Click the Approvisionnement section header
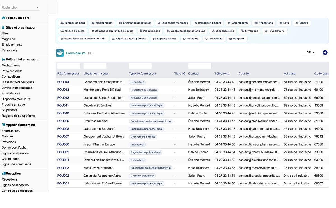Viewport: 336px width, 208px height. 18,125
